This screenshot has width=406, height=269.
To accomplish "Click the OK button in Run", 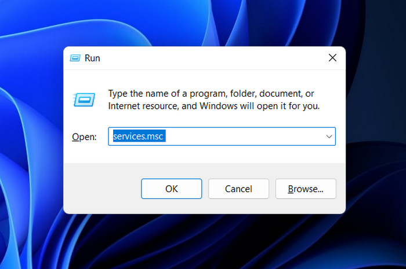I will point(172,189).
